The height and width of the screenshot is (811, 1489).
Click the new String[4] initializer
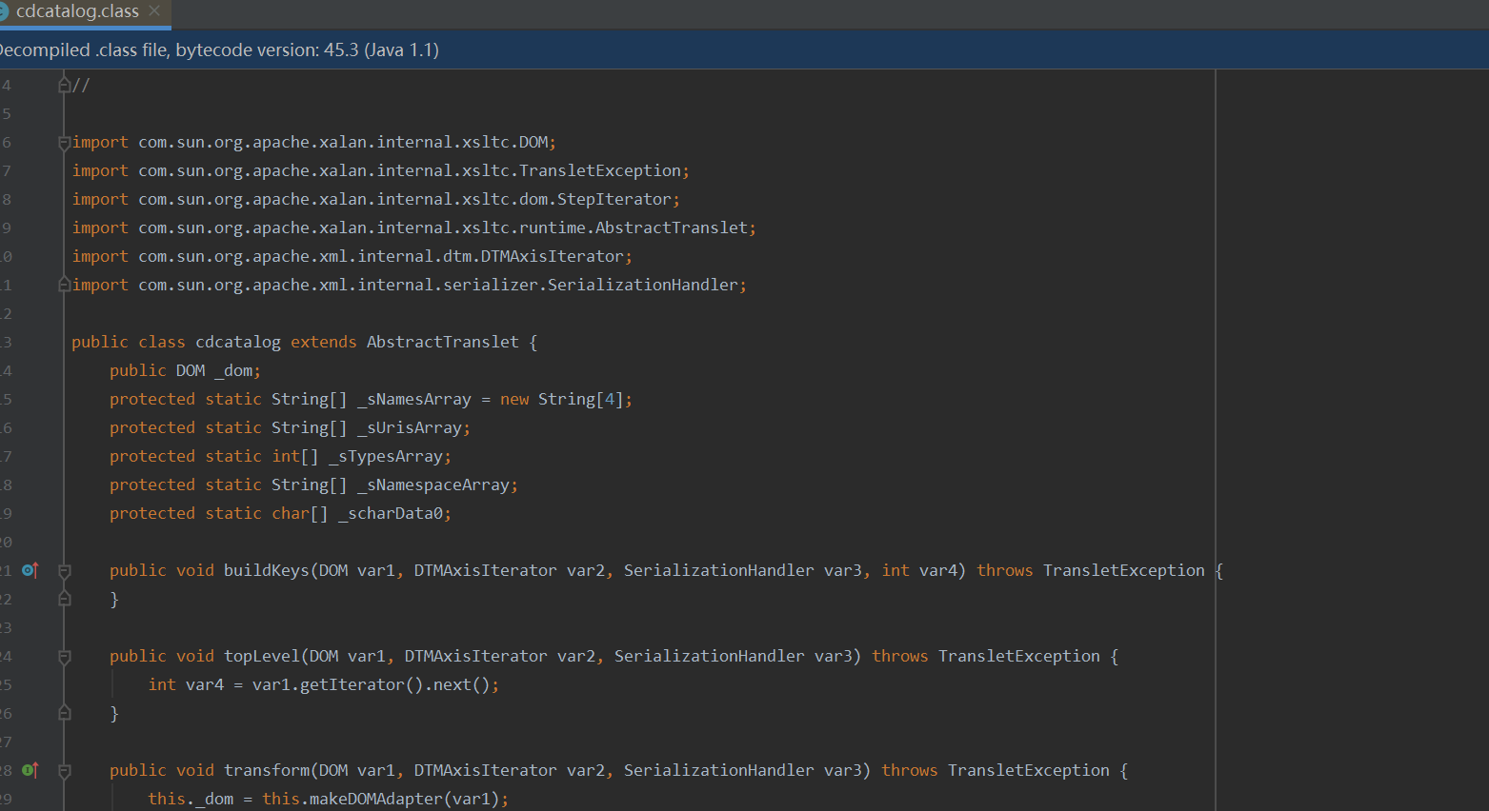(x=562, y=399)
